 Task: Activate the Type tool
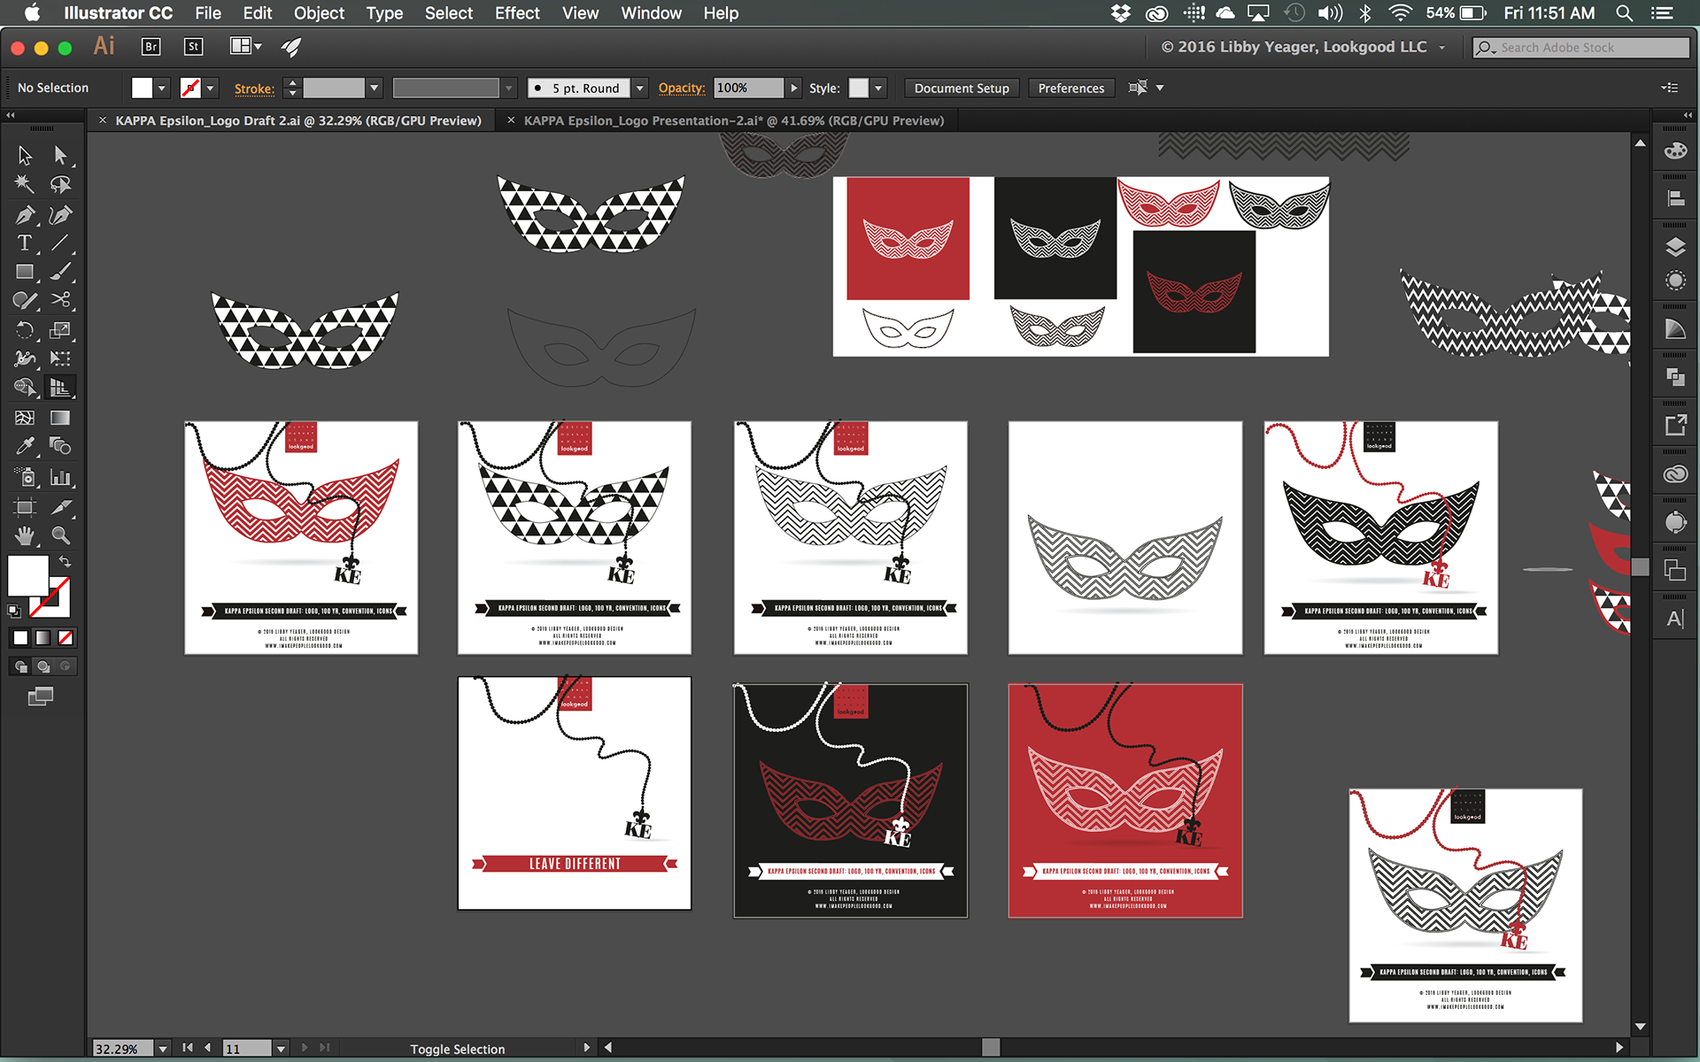(x=25, y=242)
